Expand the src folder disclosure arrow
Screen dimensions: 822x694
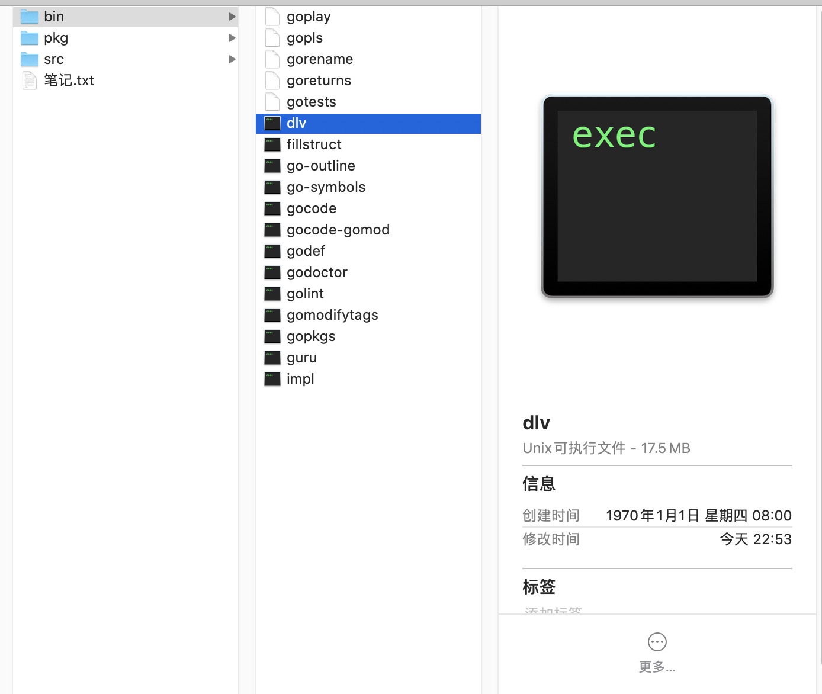tap(232, 59)
